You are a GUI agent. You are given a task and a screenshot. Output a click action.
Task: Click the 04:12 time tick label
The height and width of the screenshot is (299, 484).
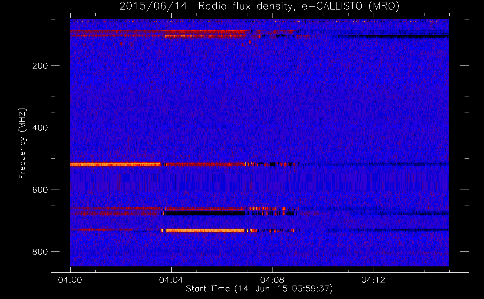(373, 280)
